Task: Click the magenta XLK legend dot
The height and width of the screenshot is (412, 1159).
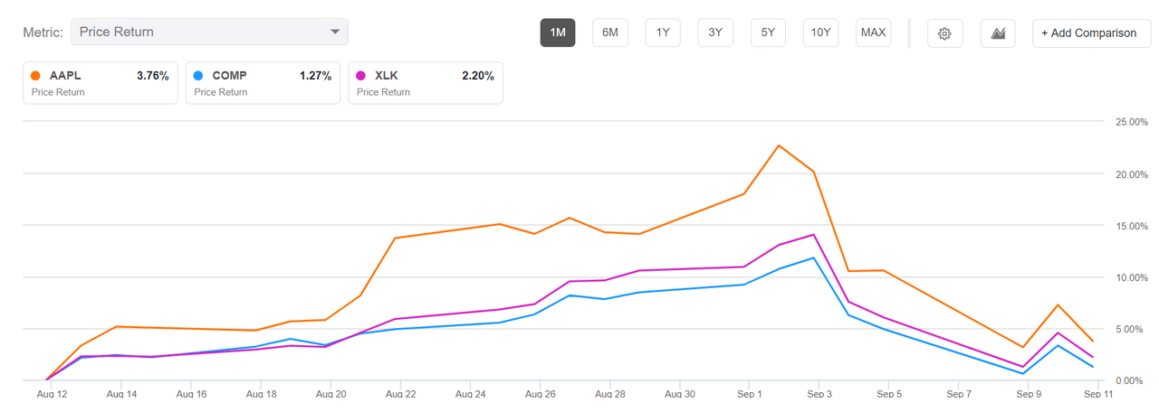Action: pyautogui.click(x=360, y=76)
